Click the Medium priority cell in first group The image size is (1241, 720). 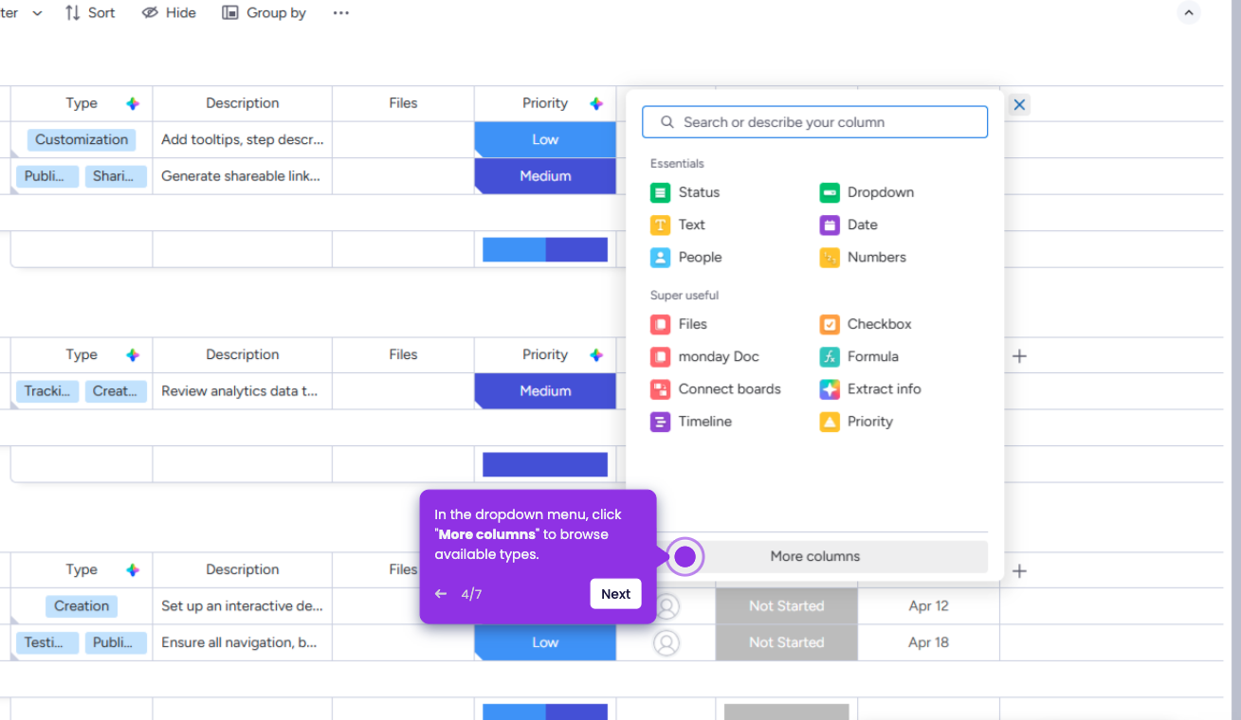pos(545,176)
